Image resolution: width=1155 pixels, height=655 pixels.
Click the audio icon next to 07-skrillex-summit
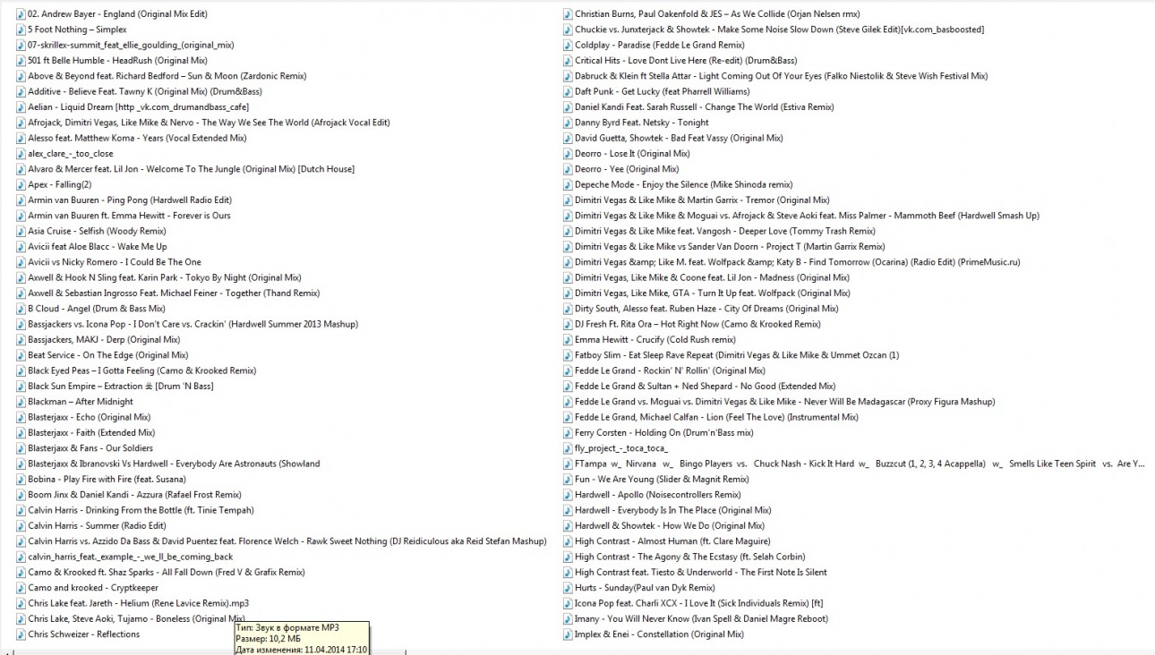[21, 45]
